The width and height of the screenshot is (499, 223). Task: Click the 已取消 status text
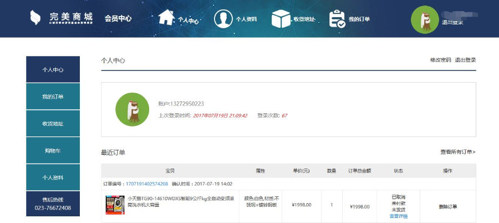coord(399,197)
